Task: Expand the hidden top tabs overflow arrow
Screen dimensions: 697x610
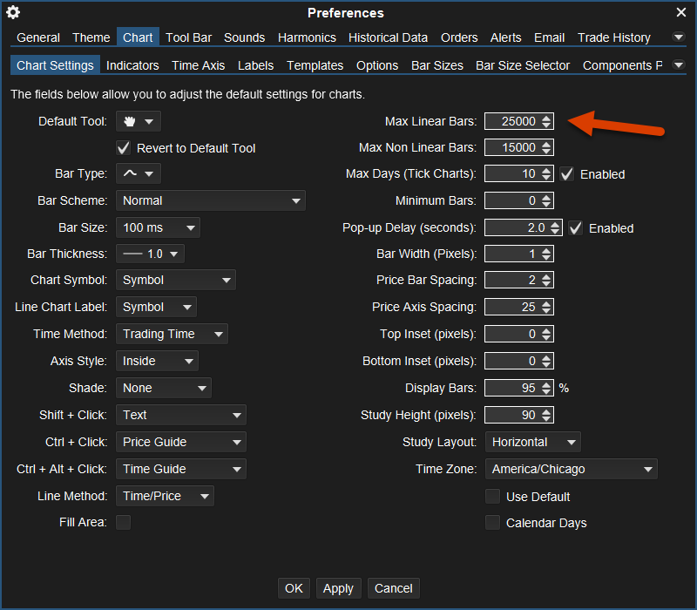Action: coord(679,37)
